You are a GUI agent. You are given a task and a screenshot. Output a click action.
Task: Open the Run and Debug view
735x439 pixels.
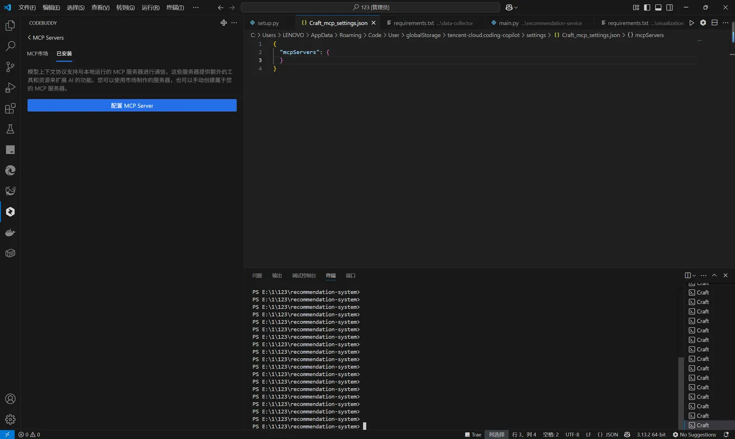tap(10, 88)
